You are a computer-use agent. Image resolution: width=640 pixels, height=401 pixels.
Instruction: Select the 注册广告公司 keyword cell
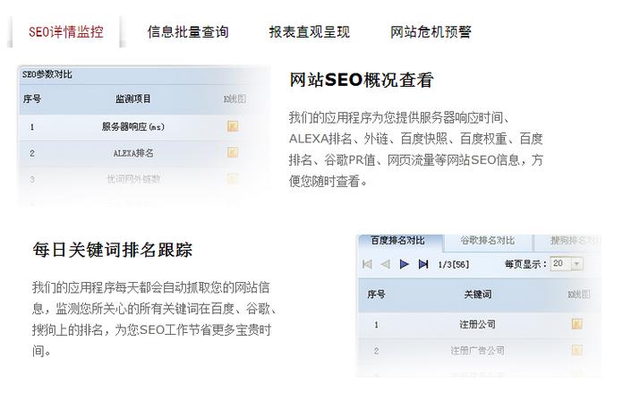click(x=478, y=350)
